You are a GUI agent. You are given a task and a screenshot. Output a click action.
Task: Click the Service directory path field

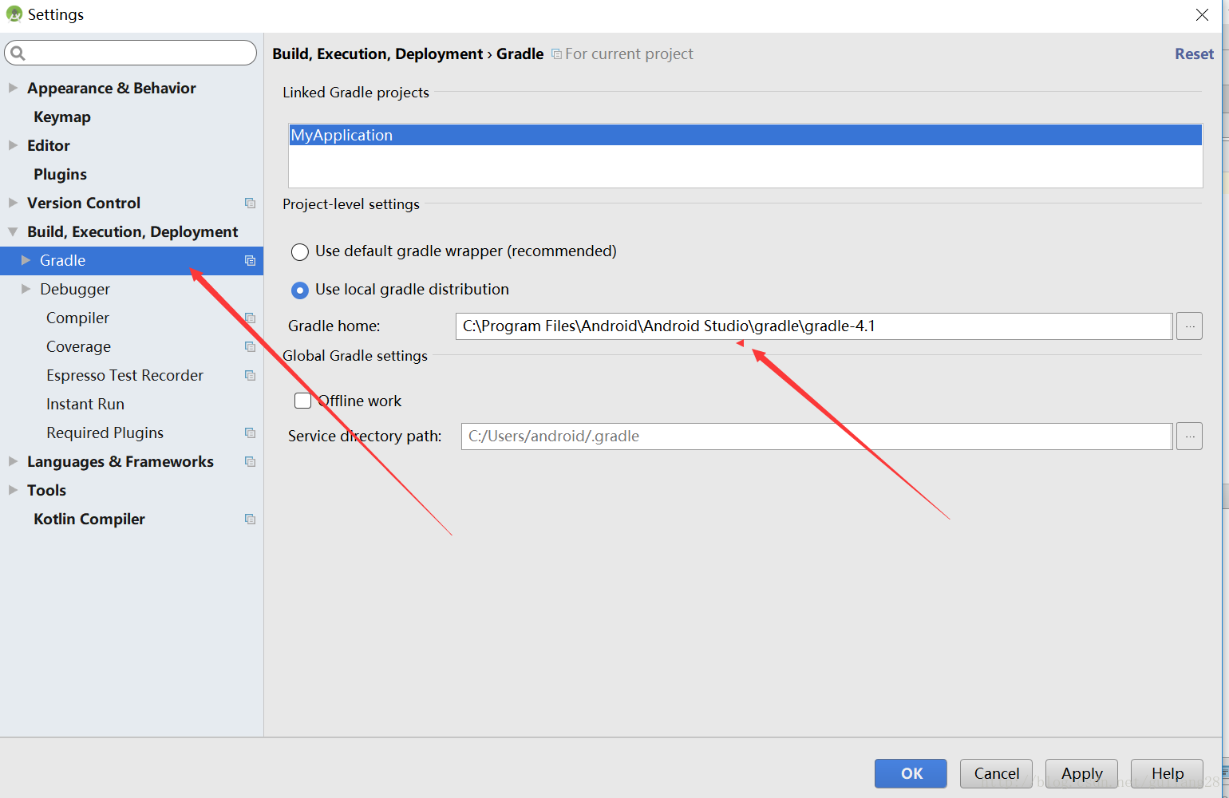(x=817, y=437)
